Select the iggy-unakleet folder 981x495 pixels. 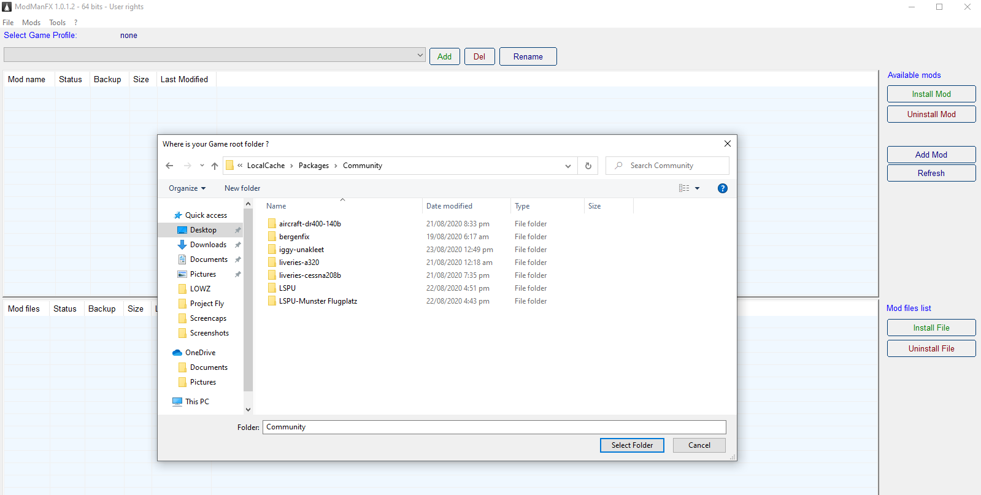point(301,250)
